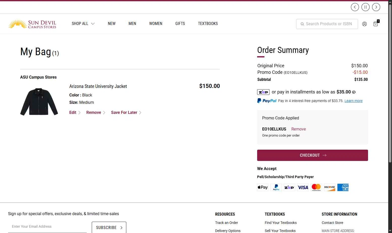Click the Discover payment icon
This screenshot has height=233, width=392.
click(329, 187)
